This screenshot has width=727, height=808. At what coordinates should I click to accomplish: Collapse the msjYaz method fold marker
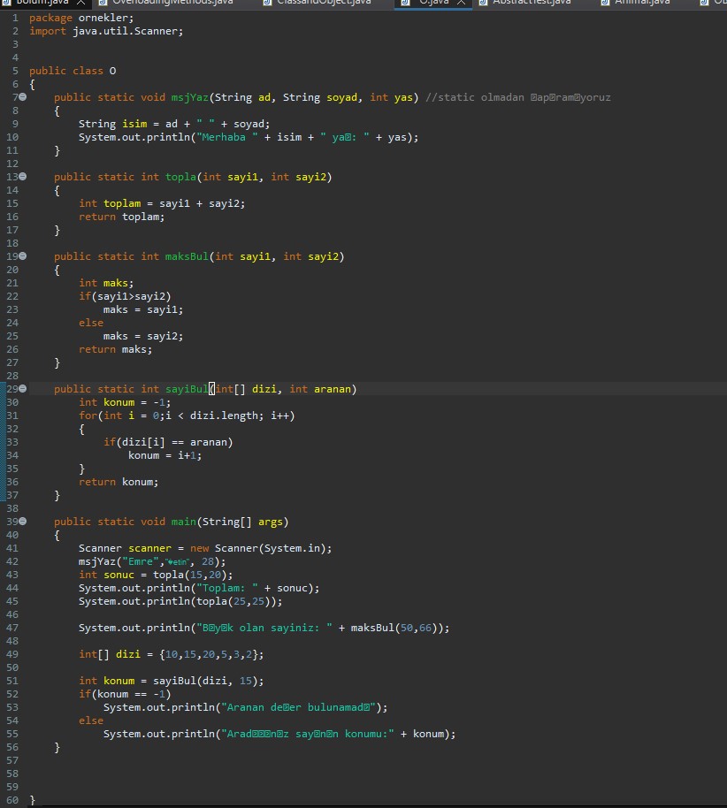click(x=23, y=97)
